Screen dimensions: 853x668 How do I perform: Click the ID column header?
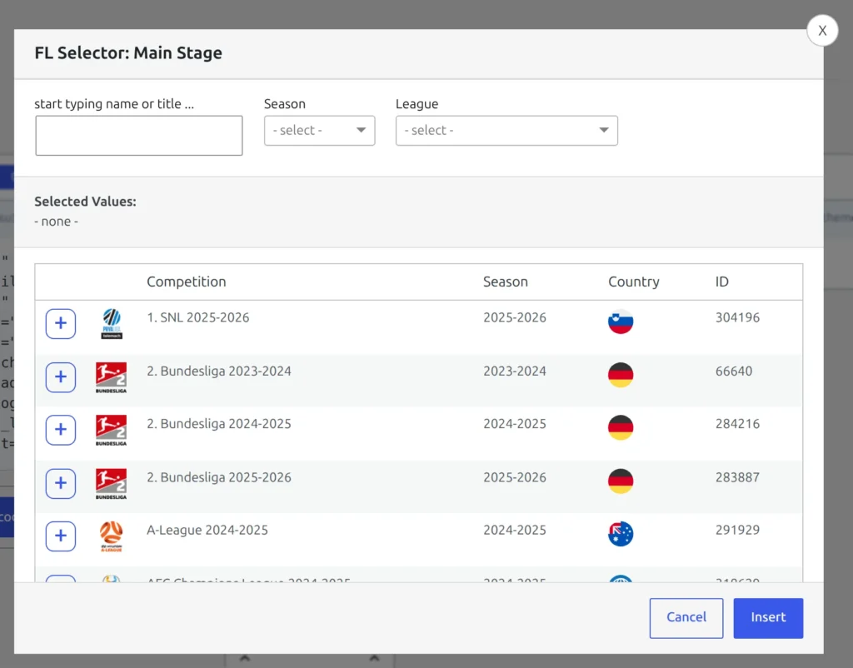(x=722, y=282)
